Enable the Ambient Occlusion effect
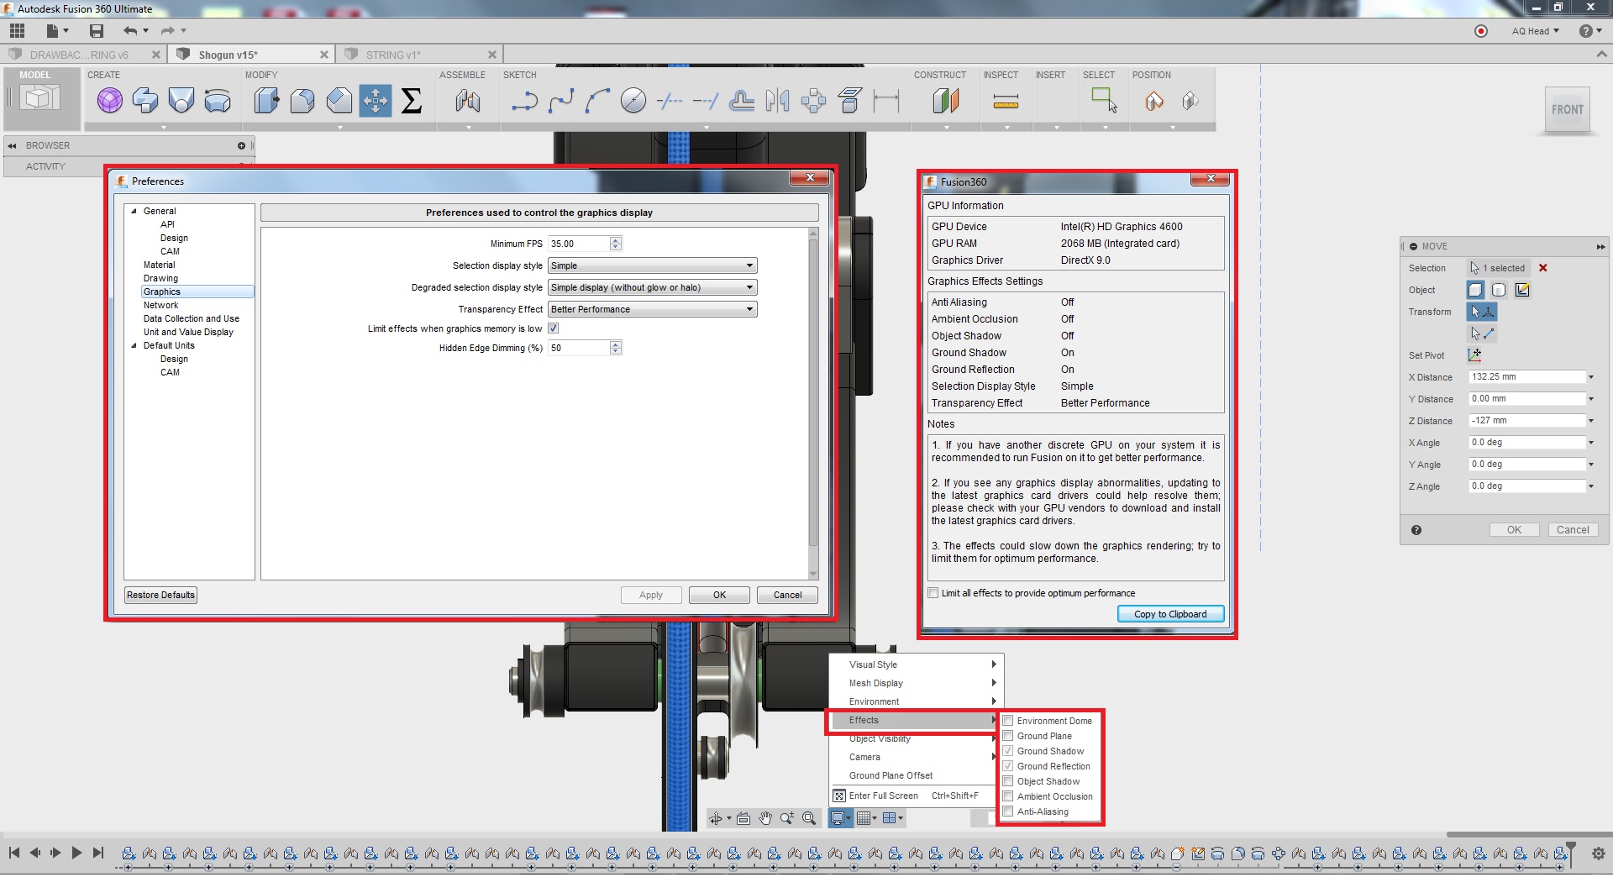 click(x=1008, y=796)
